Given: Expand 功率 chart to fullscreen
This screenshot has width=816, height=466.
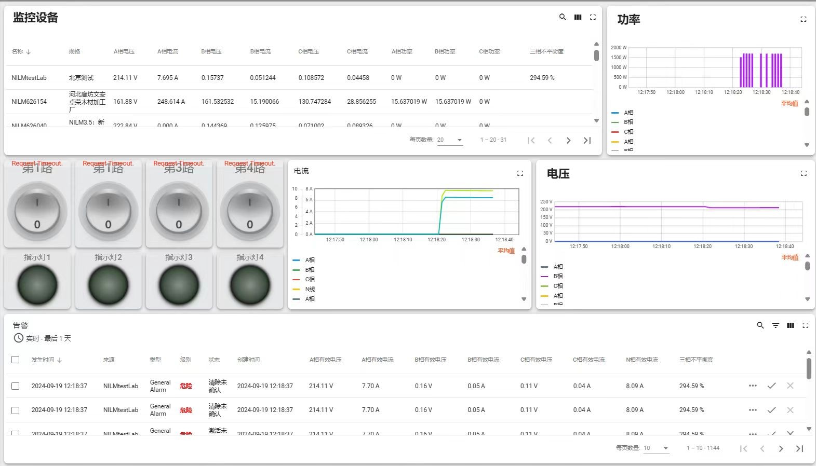Looking at the screenshot, I should tap(803, 19).
